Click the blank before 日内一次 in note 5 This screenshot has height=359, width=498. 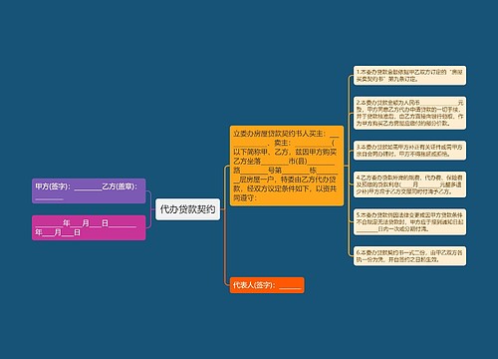(368, 229)
